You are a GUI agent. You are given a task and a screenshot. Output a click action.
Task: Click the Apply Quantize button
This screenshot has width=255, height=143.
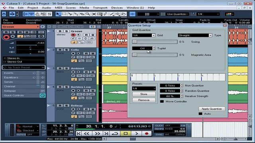point(212,109)
